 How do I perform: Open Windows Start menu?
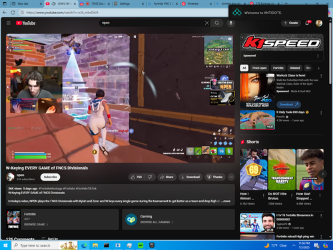[5, 245]
